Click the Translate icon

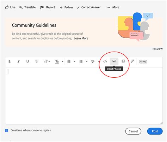click(x=21, y=7)
